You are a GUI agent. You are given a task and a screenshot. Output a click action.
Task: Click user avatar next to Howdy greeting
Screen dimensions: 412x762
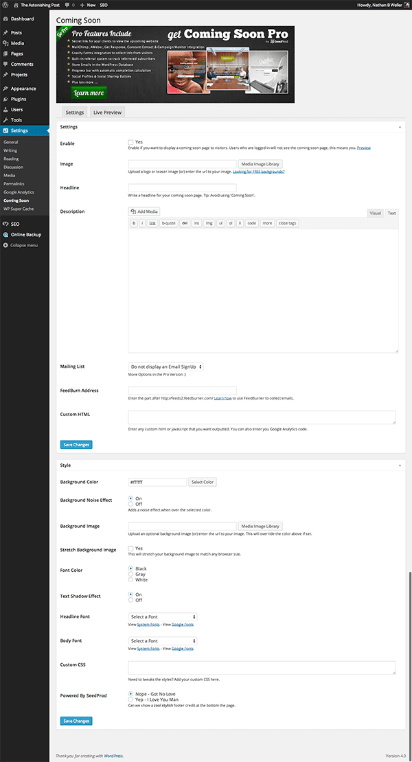407,4
